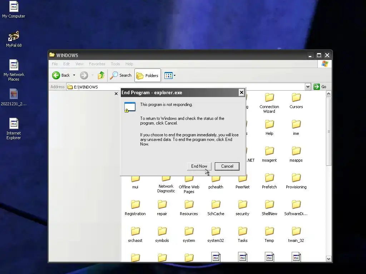Click the scrollbar up arrow
Screen dimensions: 366x274
click(329, 94)
